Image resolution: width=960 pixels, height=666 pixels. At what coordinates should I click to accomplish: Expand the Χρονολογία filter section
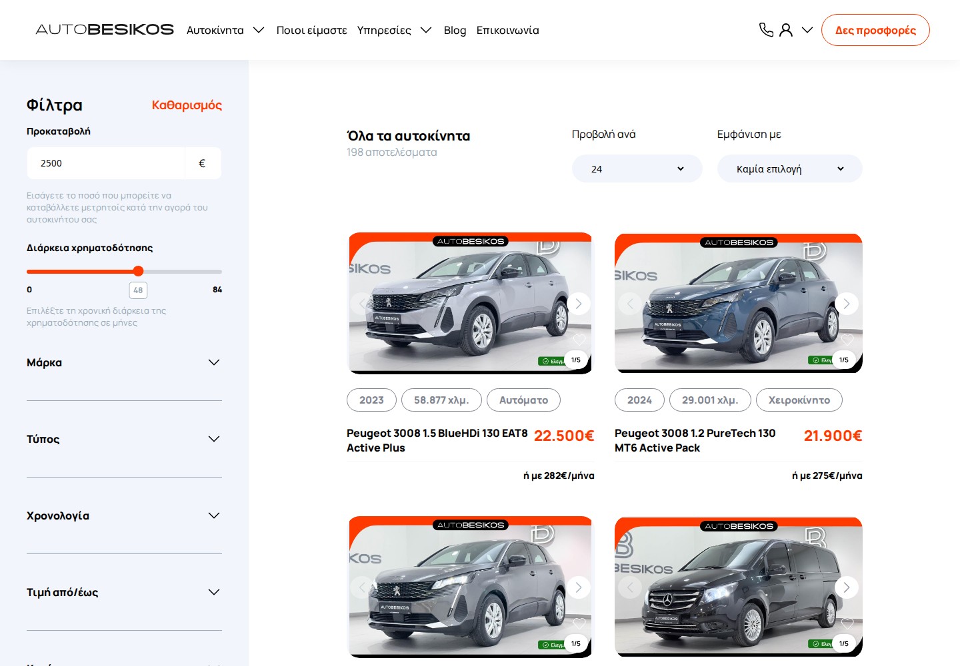124,515
